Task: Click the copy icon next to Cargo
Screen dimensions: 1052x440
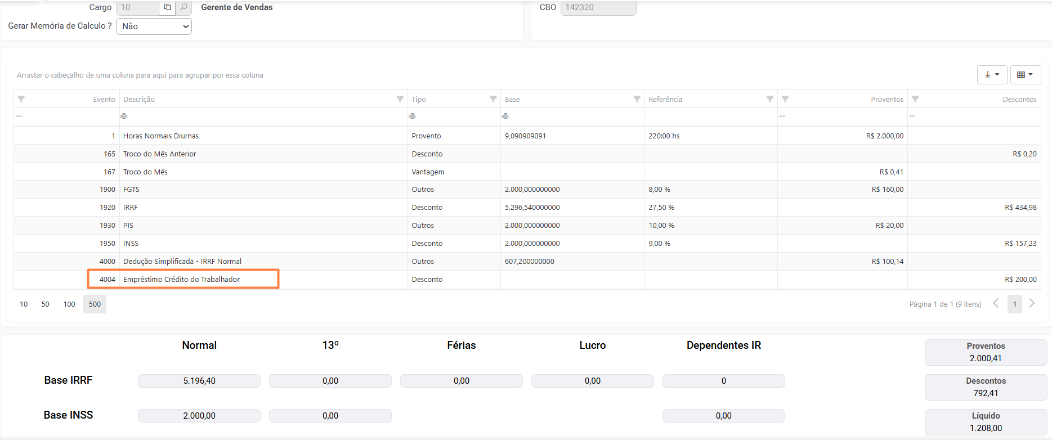Action: click(167, 7)
